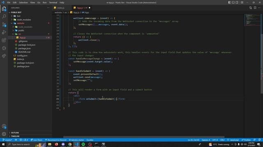
Task: Click the feedback icon in status bar
Action: (x=254, y=140)
